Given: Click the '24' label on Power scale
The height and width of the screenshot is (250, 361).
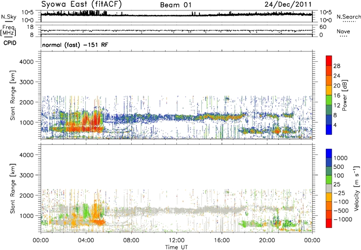Looking at the screenshot, I should tap(337, 76).
